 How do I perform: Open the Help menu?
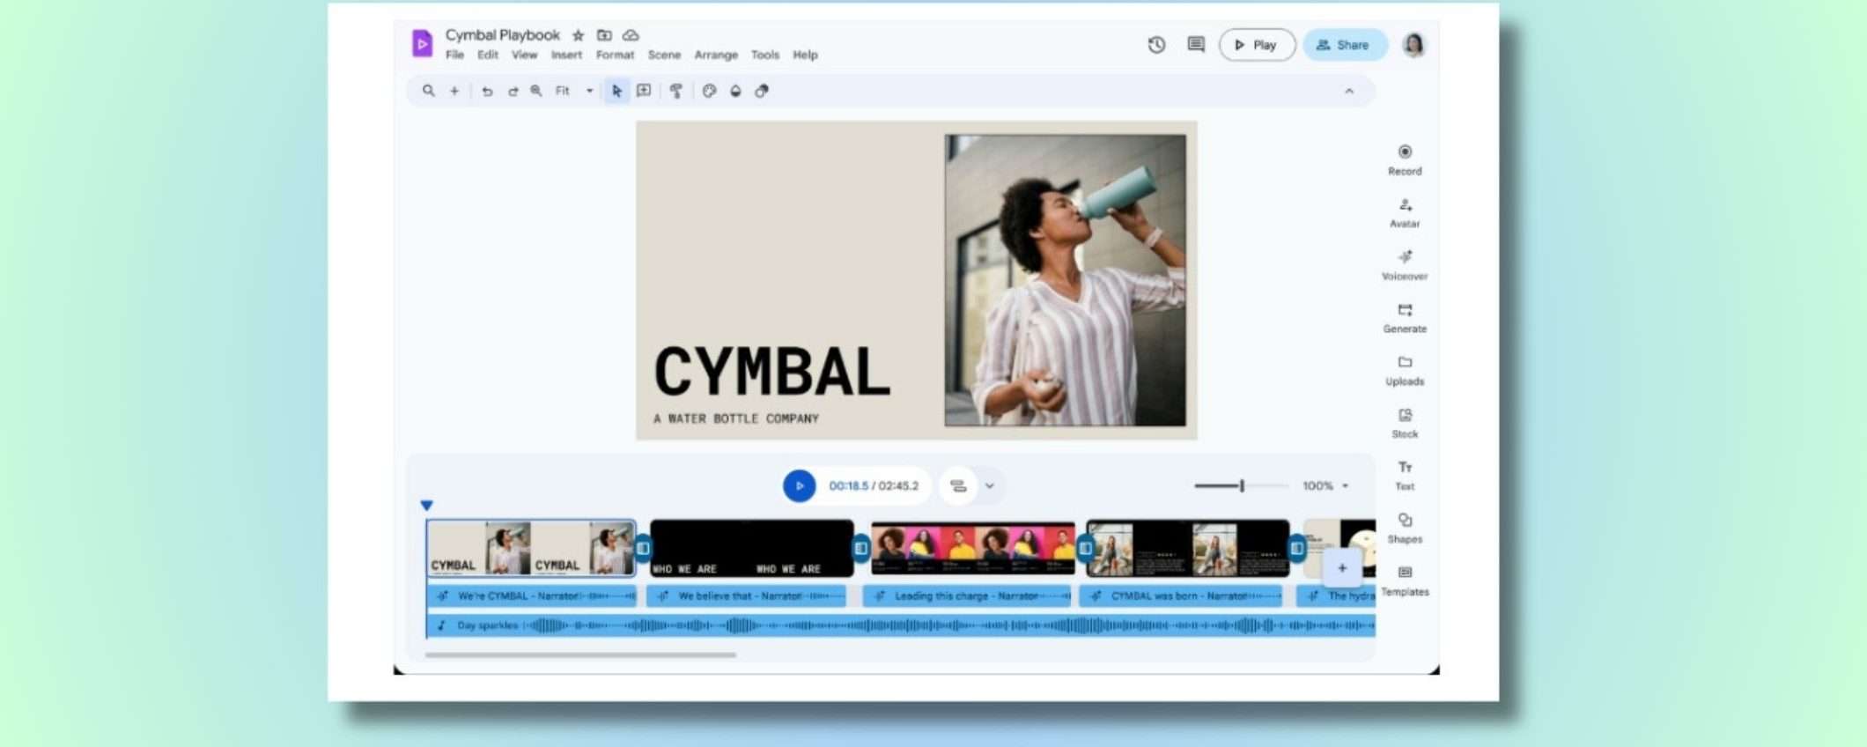[x=805, y=55]
